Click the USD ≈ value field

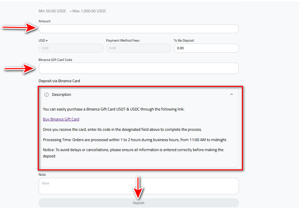pos(71,48)
